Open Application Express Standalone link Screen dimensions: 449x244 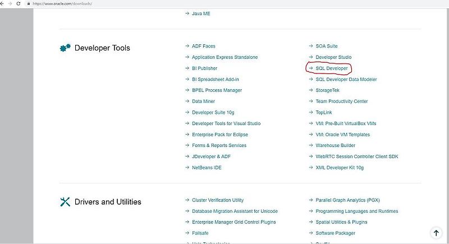click(225, 57)
